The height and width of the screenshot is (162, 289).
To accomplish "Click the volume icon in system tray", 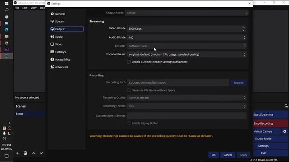I will [x=5, y=138].
